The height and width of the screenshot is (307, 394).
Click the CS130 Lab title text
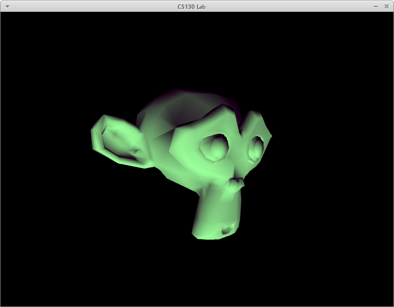[x=192, y=7]
